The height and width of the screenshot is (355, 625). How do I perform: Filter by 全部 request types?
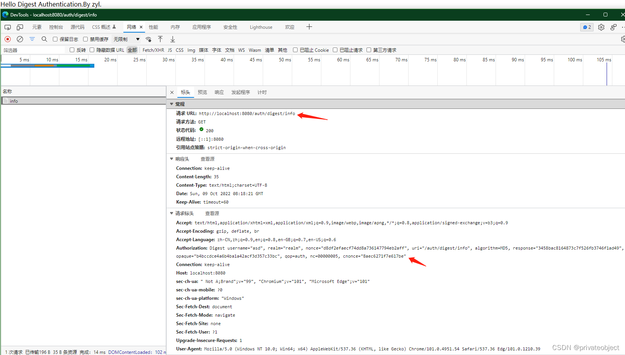133,50
